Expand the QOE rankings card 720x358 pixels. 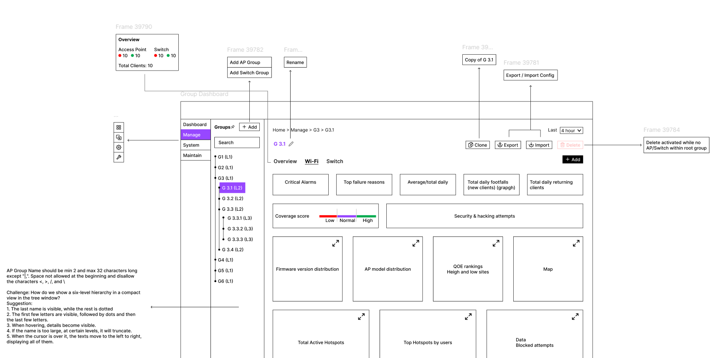496,243
